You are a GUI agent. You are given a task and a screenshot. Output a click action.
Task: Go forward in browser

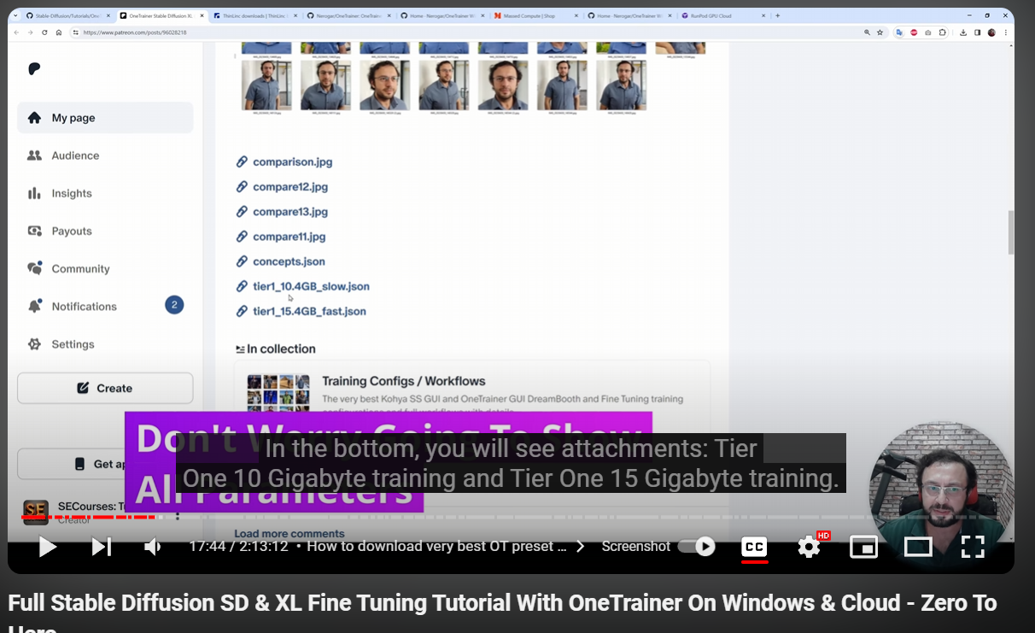coord(31,32)
